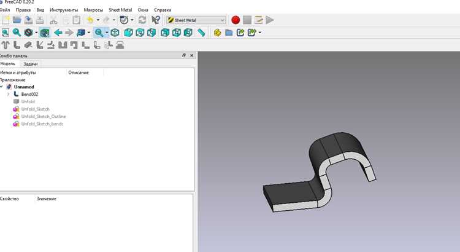
Task: Activate the What's This help pointer
Action: (x=156, y=20)
